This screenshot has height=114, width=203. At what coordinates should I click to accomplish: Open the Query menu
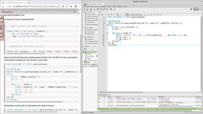(97, 6)
